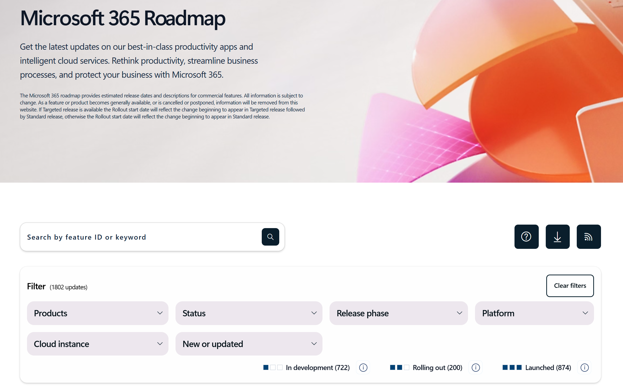Click the Microsoft 365 Roadmap heading

(x=122, y=18)
